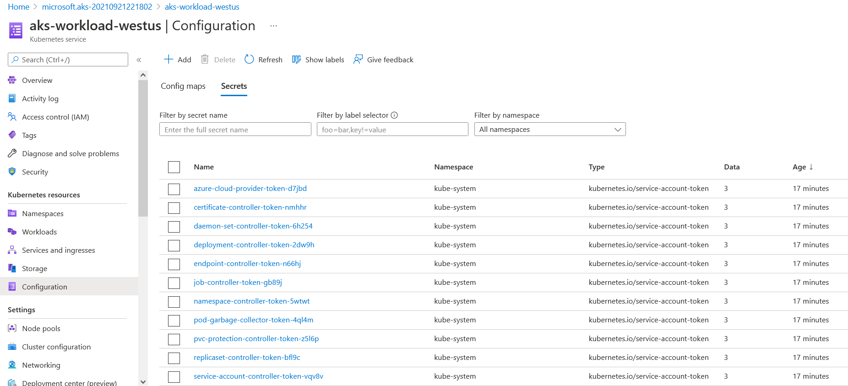The height and width of the screenshot is (386, 848).
Task: Toggle the select-all header checkbox
Action: [174, 167]
